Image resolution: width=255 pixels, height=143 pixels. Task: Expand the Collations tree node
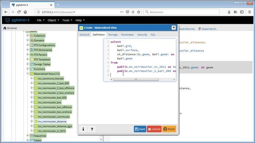point(27,35)
